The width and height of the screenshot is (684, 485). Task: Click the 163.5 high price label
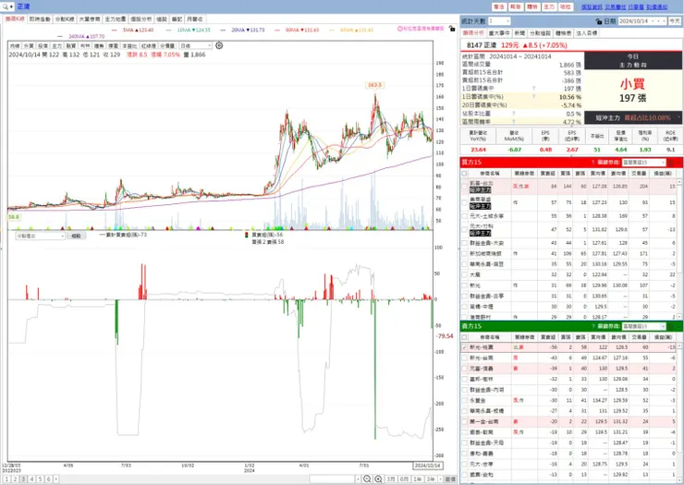(x=374, y=85)
